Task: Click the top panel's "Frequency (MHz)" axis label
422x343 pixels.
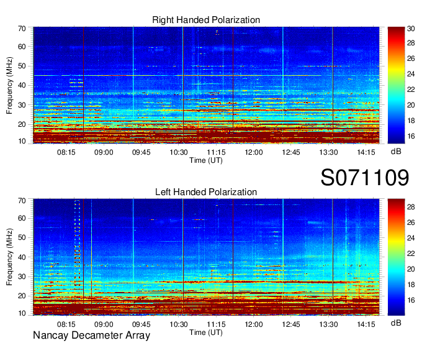Action: [9, 85]
